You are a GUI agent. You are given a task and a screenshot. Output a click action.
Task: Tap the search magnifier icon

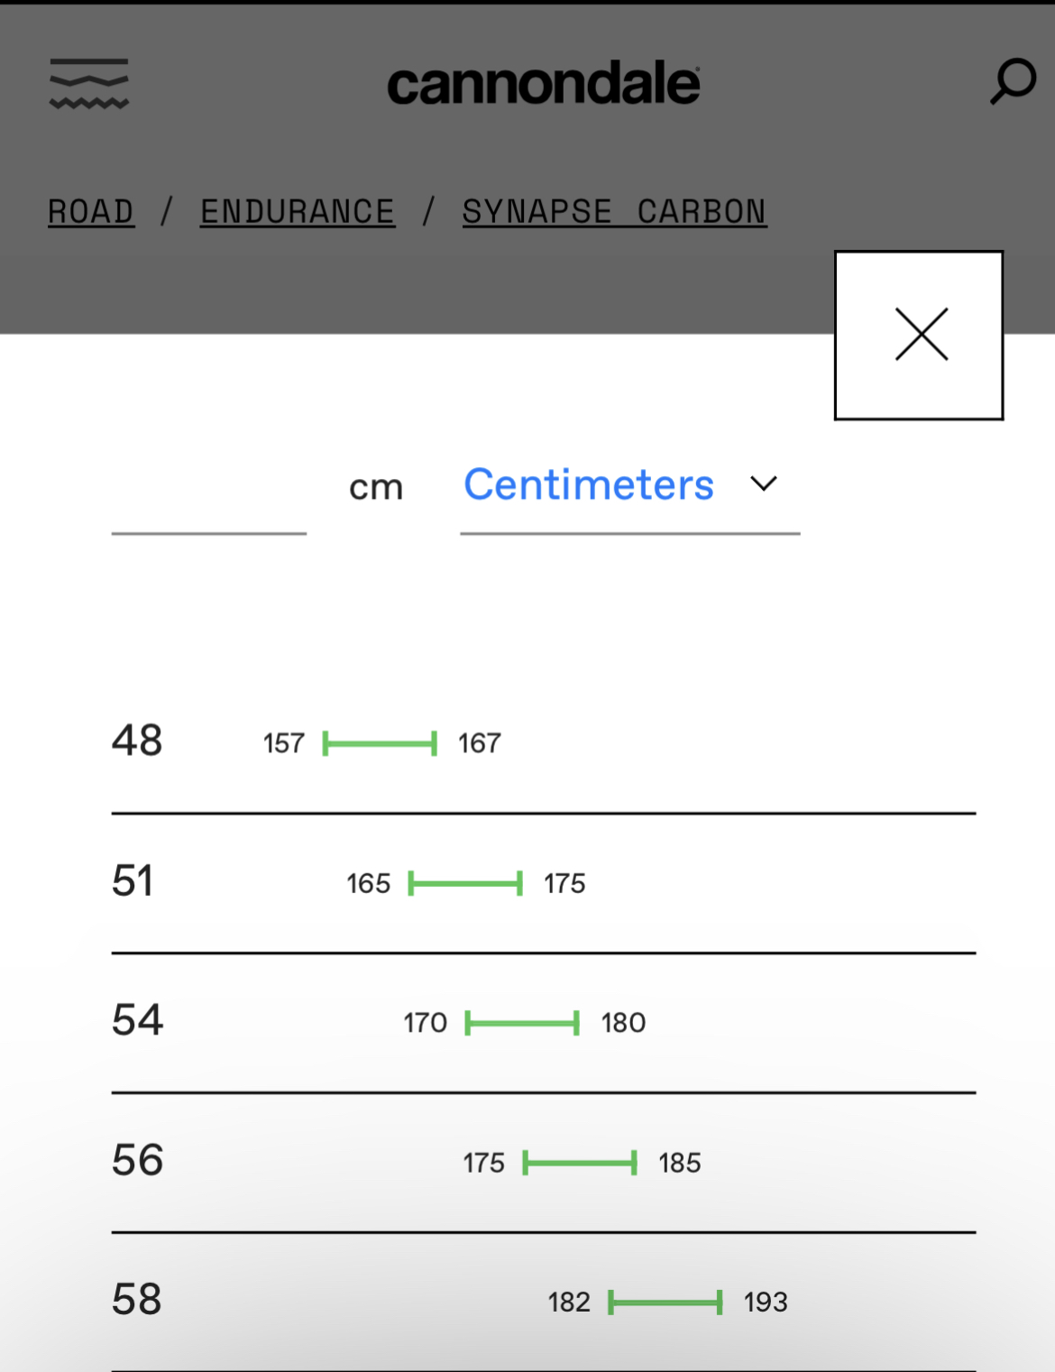tap(1012, 82)
